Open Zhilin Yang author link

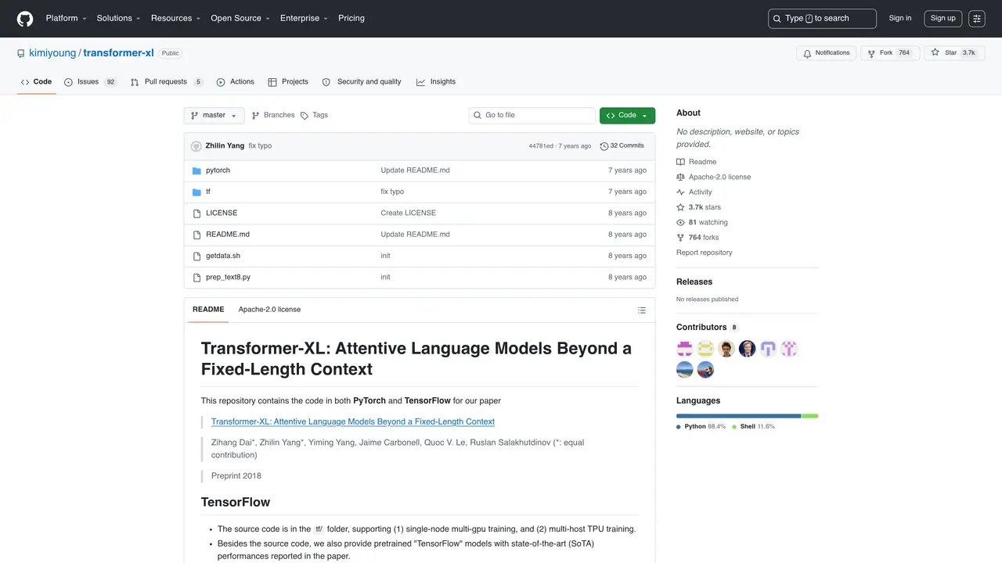pyautogui.click(x=225, y=146)
